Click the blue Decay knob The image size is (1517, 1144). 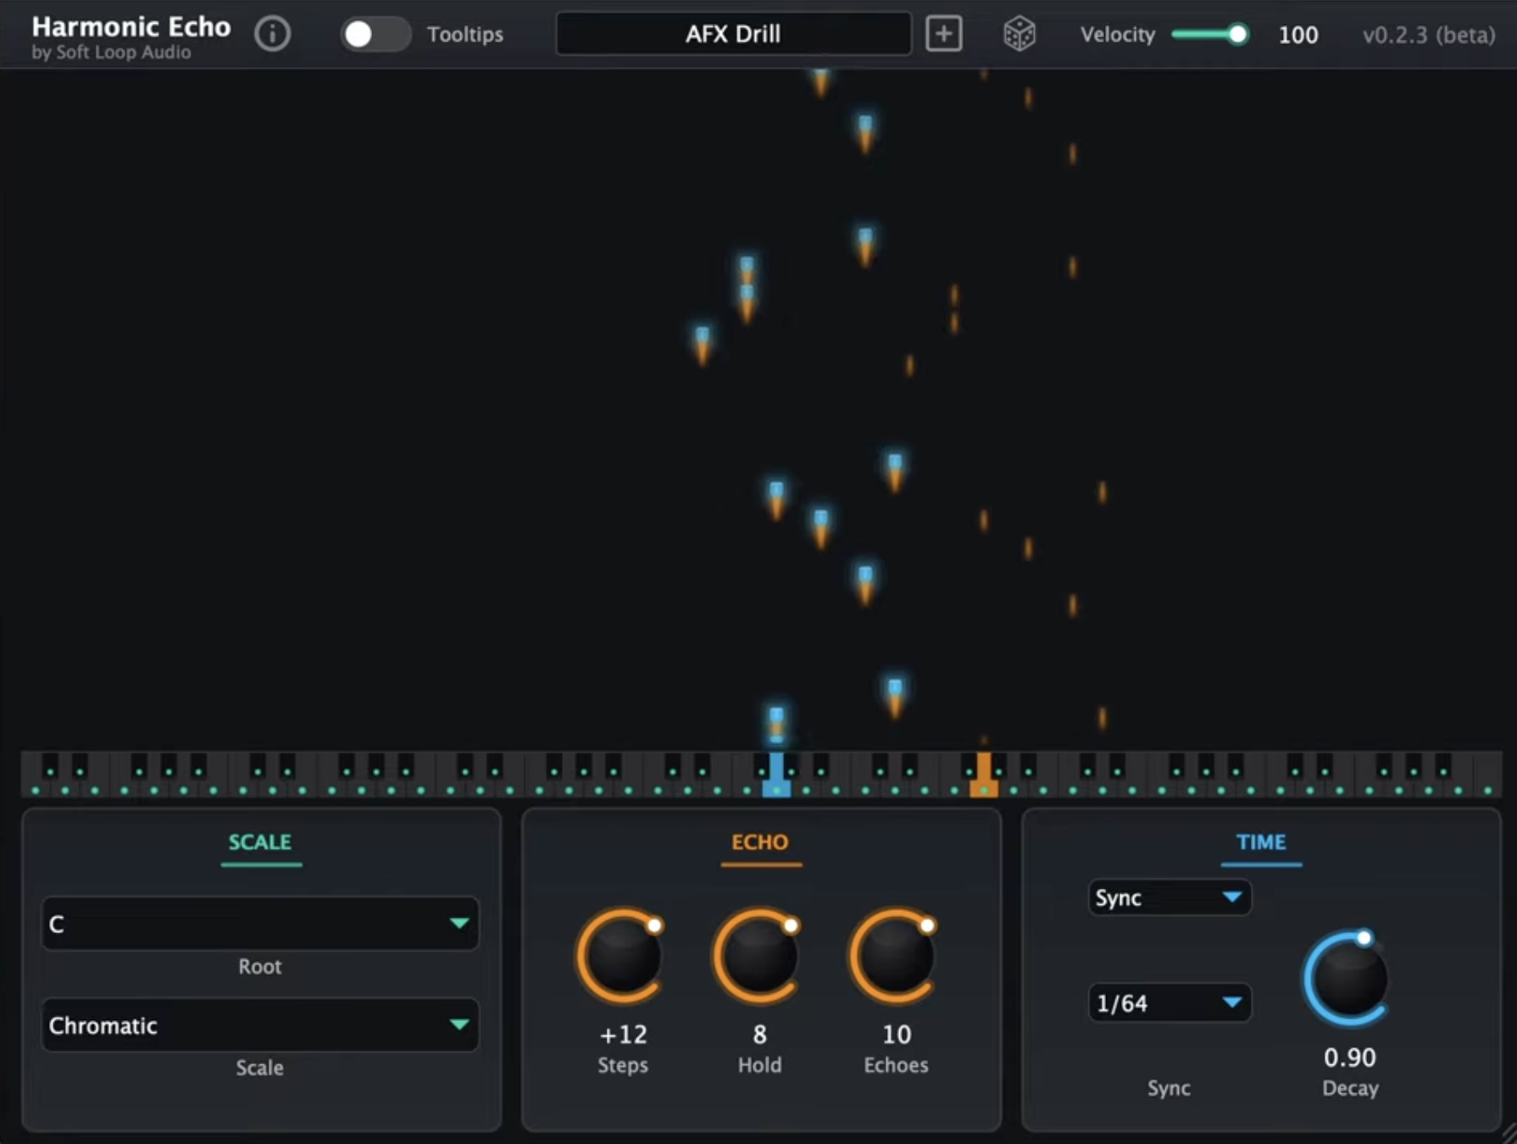[x=1348, y=980]
